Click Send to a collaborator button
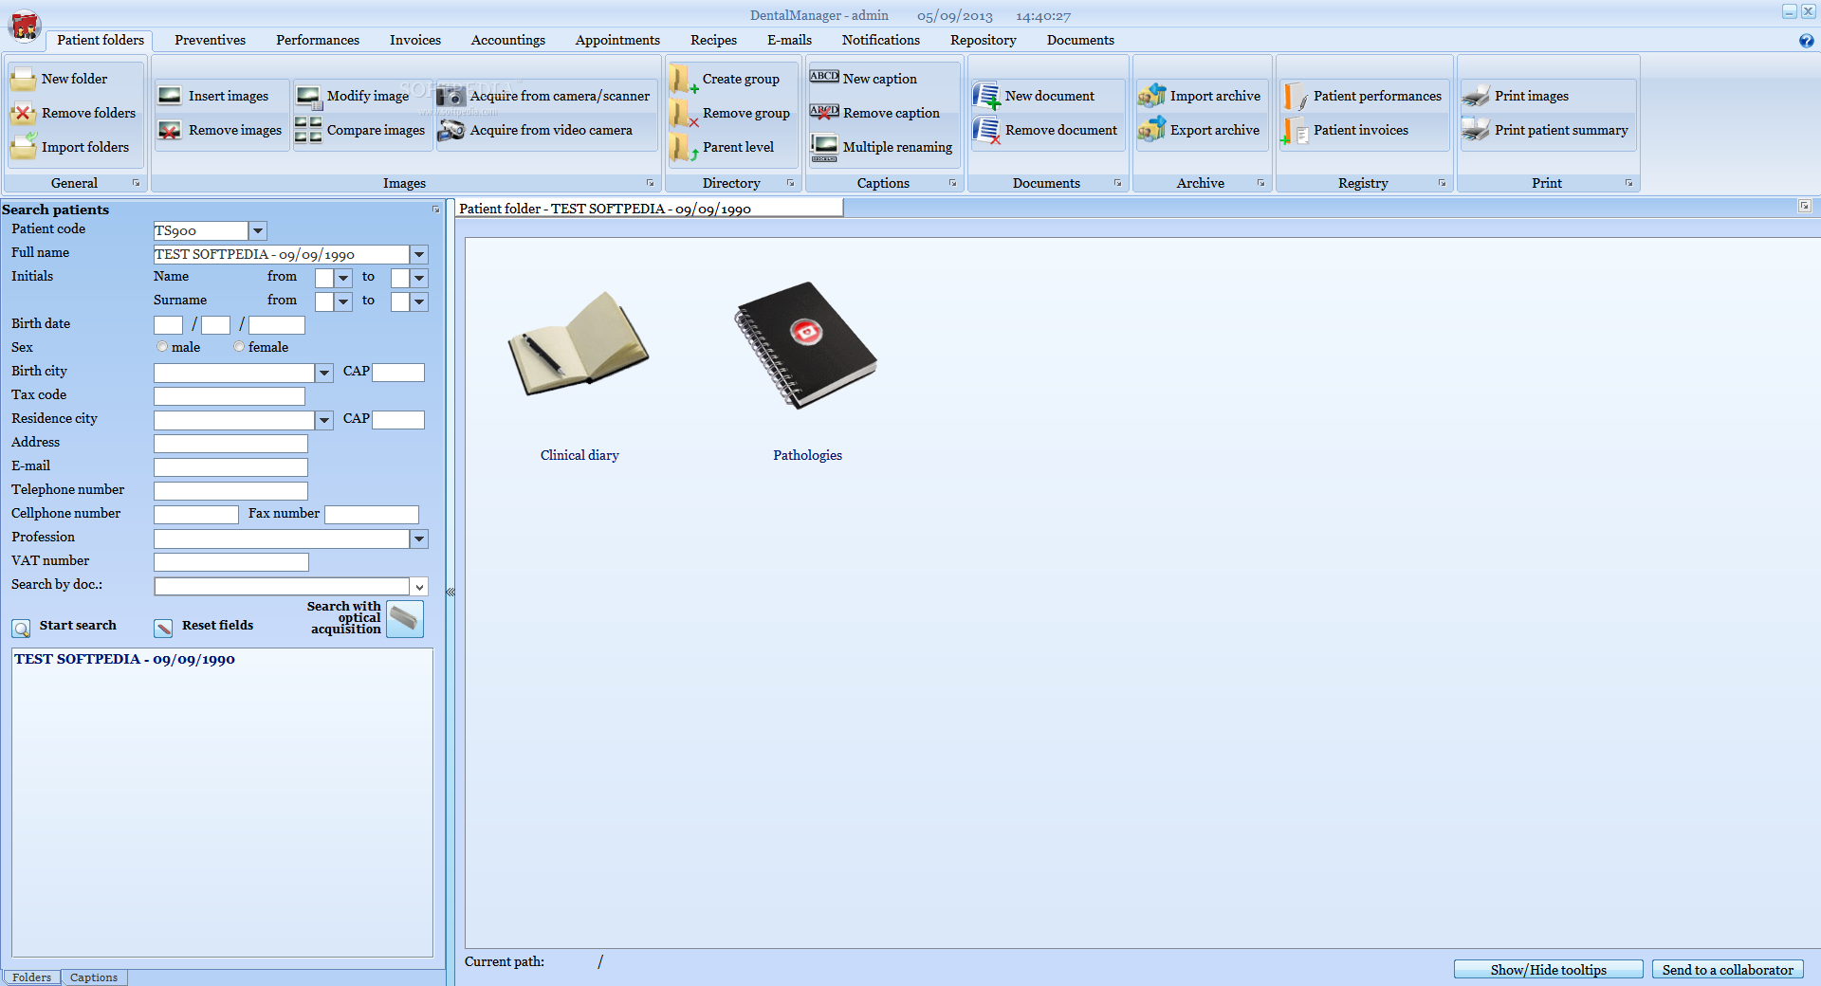This screenshot has width=1821, height=986. coord(1727,970)
